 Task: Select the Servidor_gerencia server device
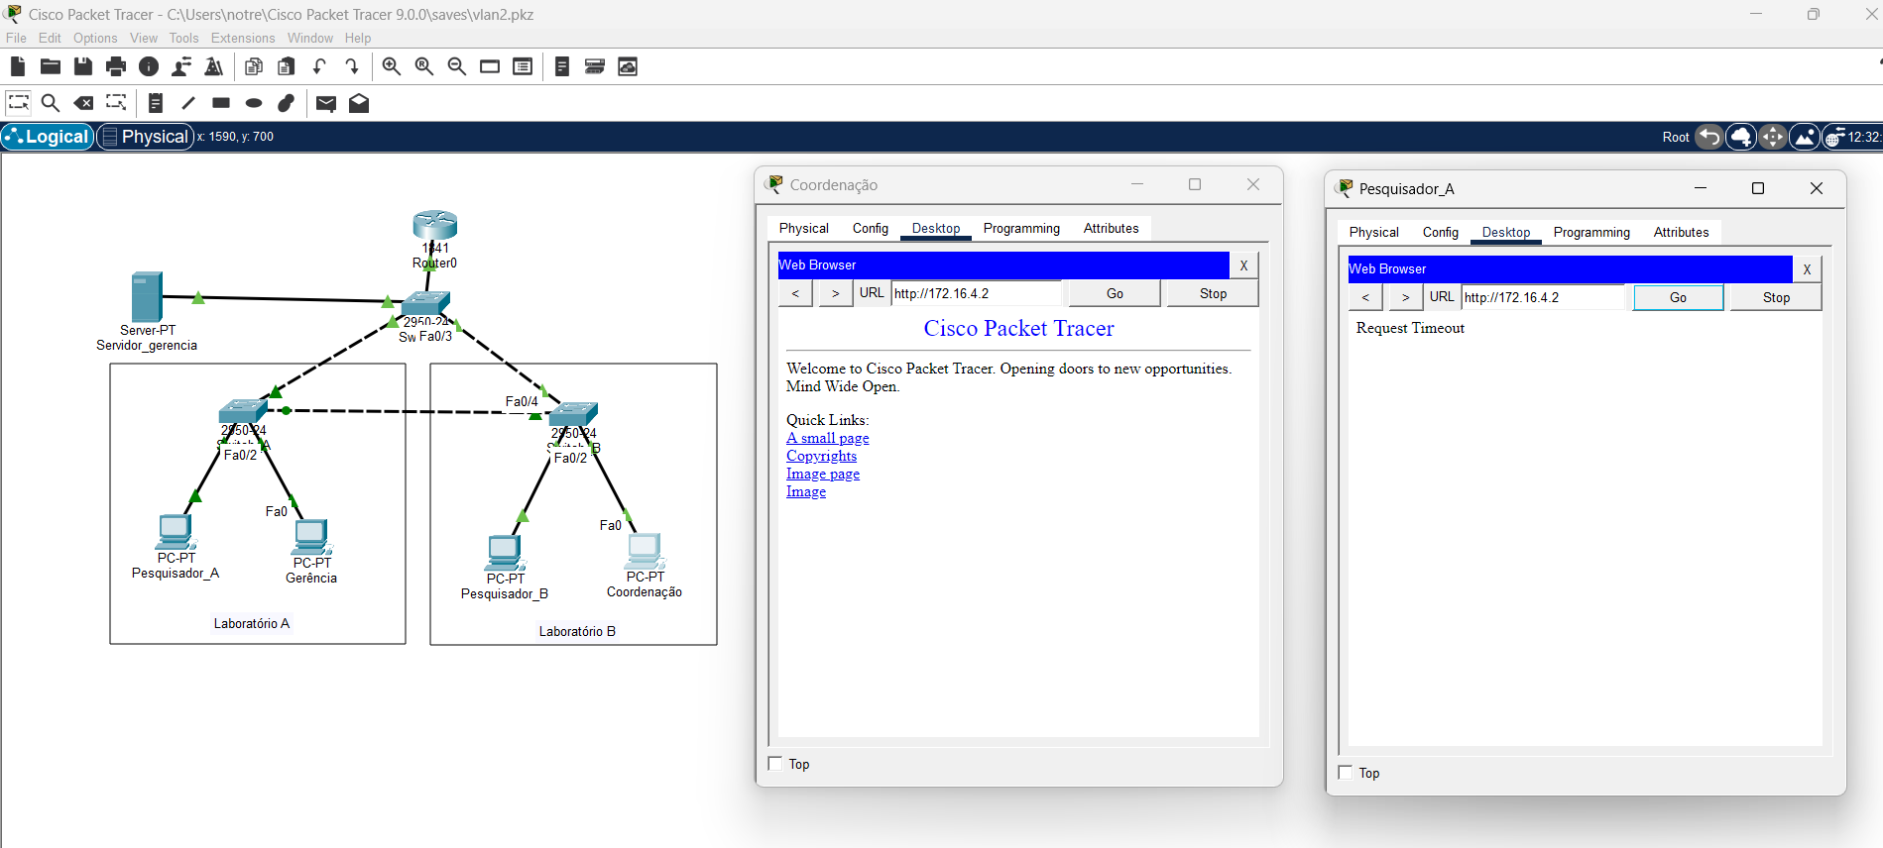pos(147,297)
